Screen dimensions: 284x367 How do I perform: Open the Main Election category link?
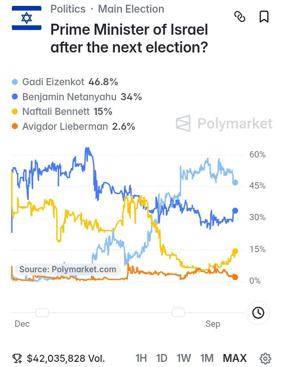[x=131, y=9]
